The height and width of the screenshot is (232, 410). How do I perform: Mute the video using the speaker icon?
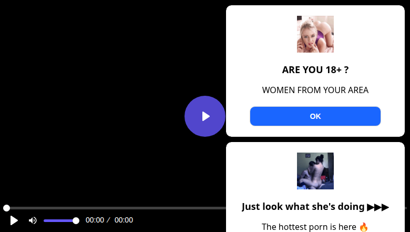[x=33, y=220]
